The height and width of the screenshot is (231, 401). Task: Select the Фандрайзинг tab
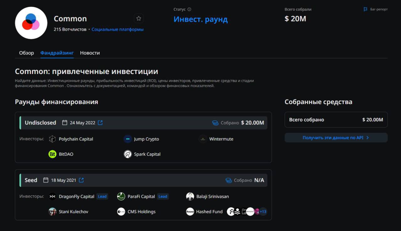tap(57, 53)
